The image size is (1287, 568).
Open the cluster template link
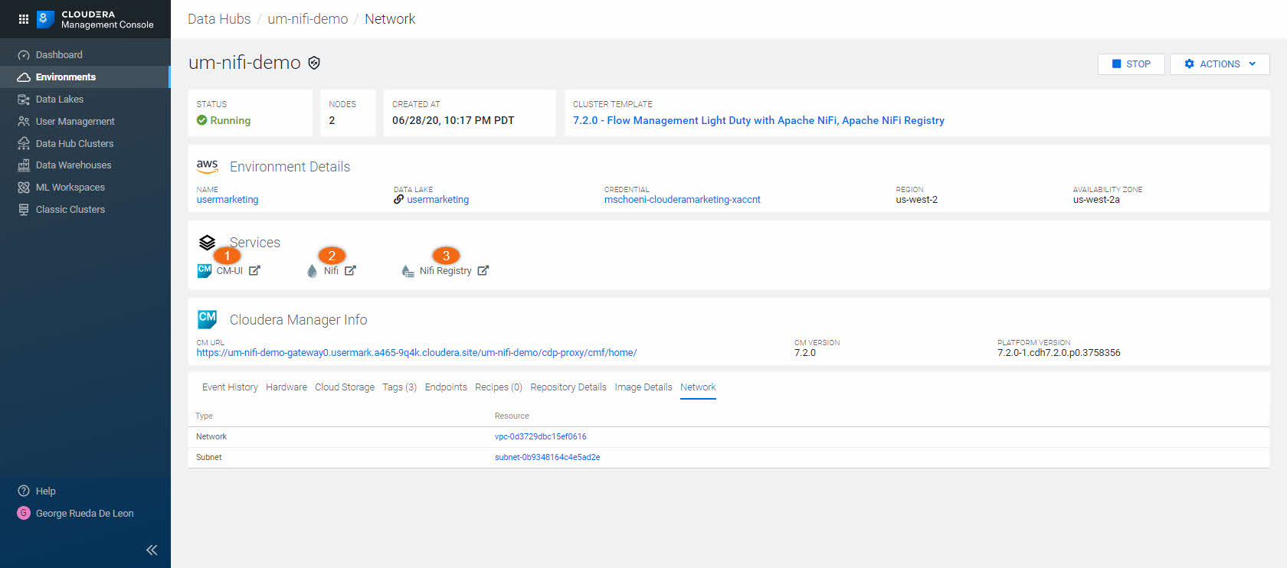[x=758, y=121]
